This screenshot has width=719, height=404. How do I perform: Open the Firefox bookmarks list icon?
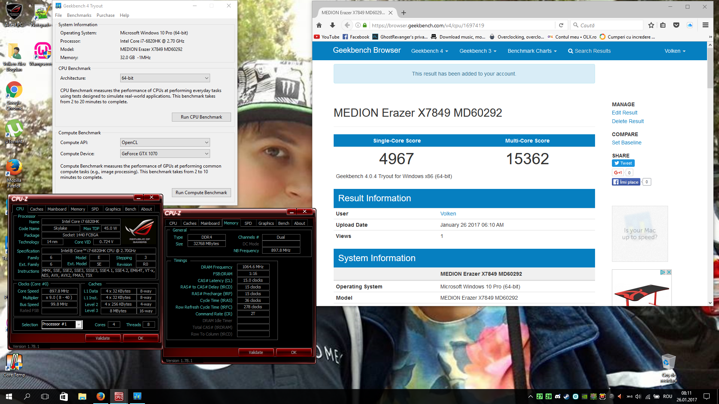[x=663, y=25]
